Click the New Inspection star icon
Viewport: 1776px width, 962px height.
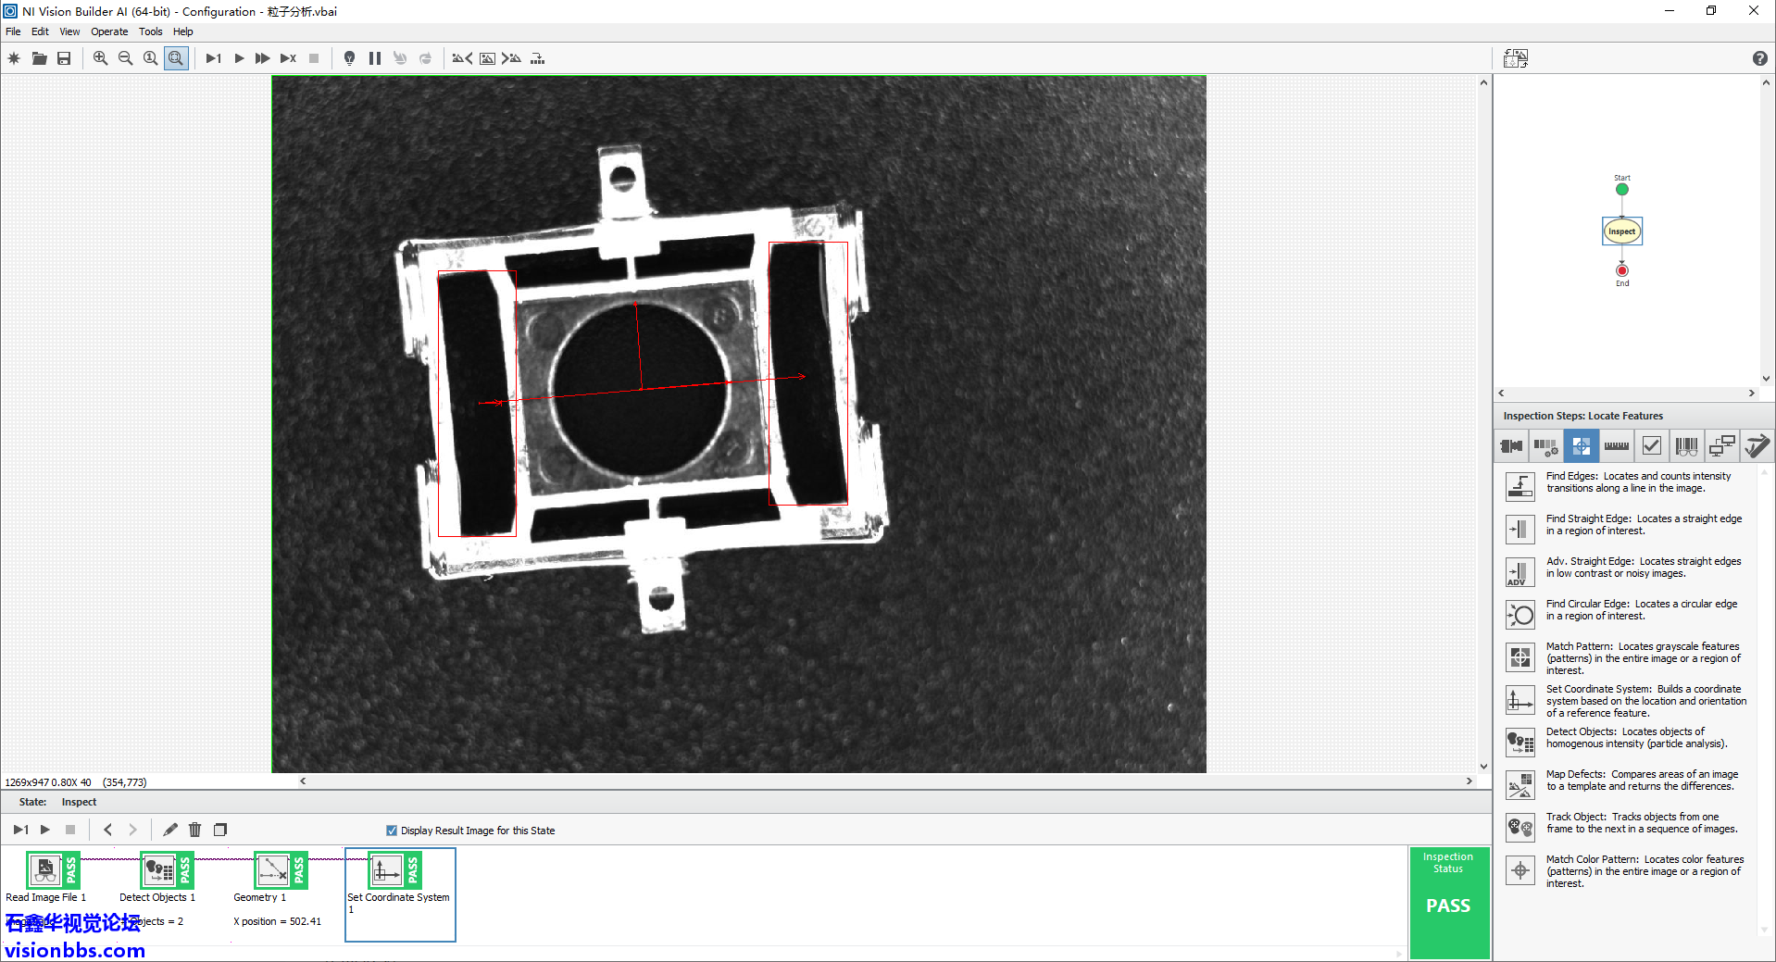pos(14,58)
